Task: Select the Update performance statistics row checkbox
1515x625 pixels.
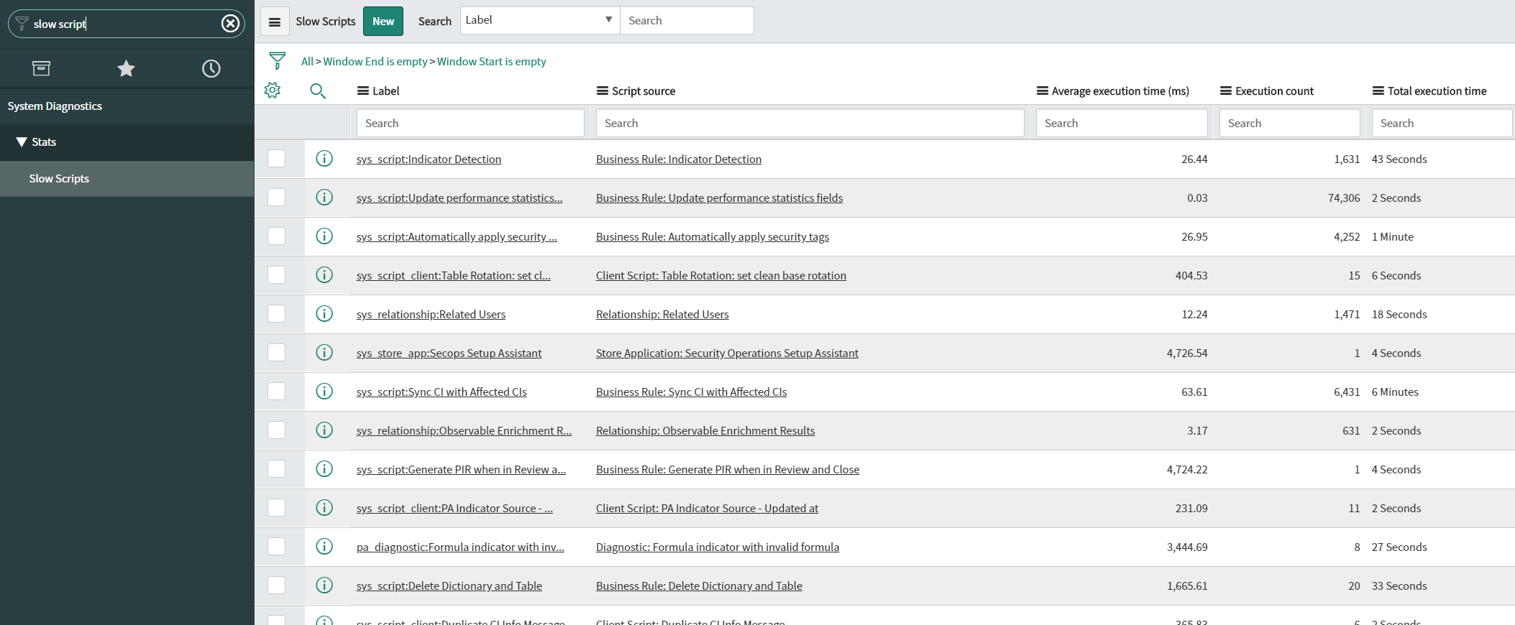Action: pos(276,197)
